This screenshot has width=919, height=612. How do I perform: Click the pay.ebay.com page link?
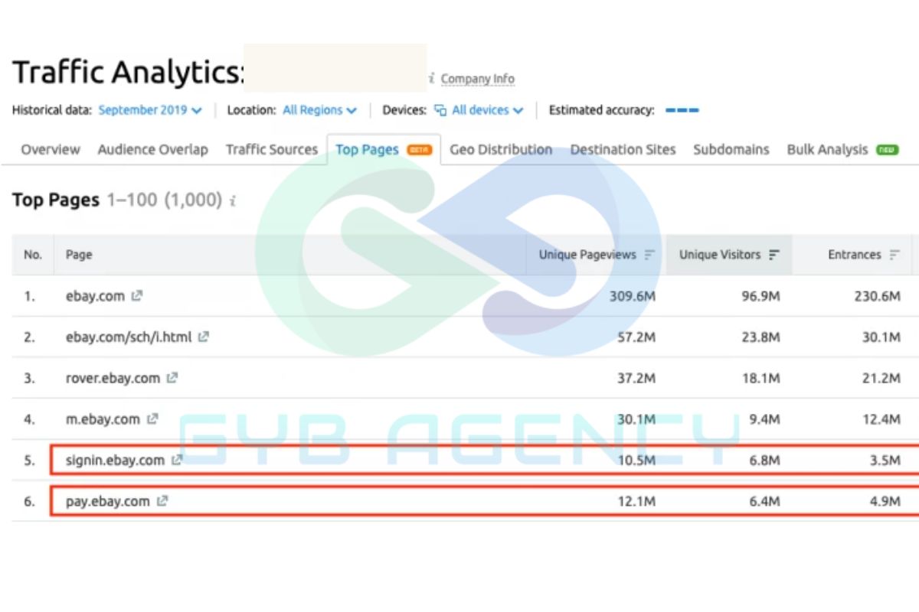(108, 501)
